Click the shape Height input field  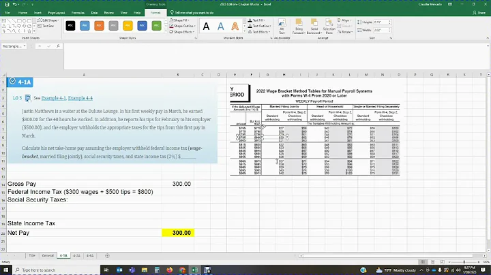click(381, 22)
